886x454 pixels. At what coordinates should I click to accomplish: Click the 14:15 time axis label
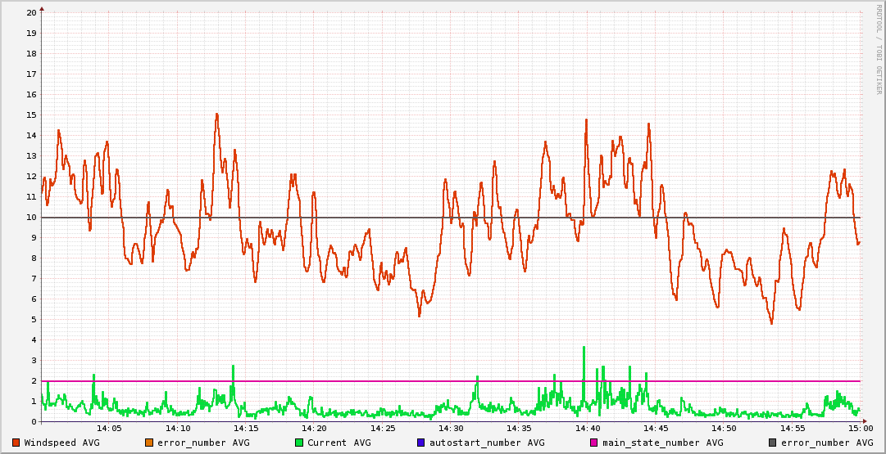(246, 428)
